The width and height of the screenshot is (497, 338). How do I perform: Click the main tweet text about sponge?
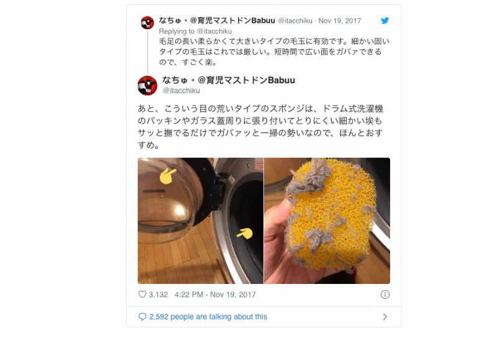click(260, 127)
